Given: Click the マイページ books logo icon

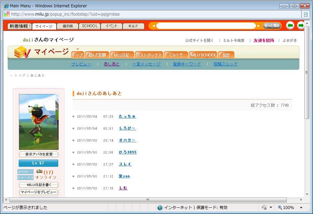Looking at the screenshot, I should [23, 53].
